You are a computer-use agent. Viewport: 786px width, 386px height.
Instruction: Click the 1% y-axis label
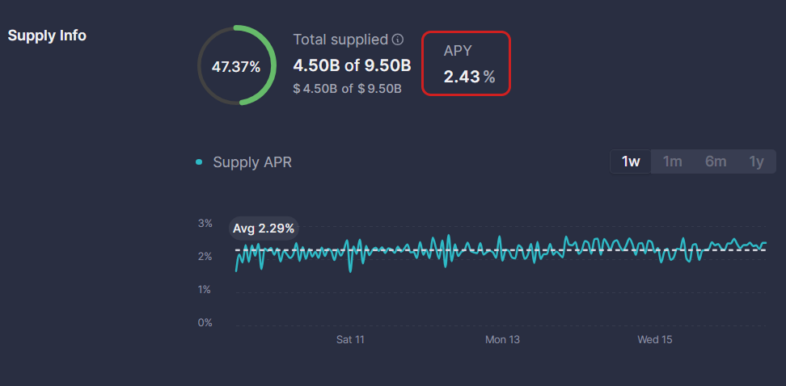tap(205, 289)
